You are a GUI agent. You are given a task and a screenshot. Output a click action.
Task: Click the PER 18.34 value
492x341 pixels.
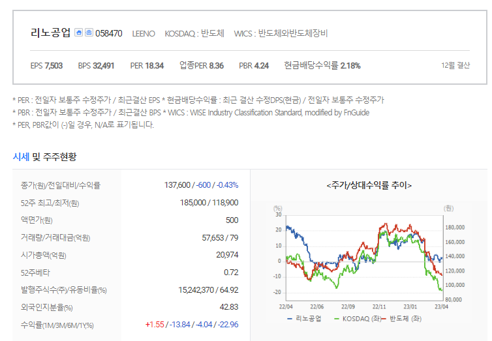pyautogui.click(x=147, y=65)
